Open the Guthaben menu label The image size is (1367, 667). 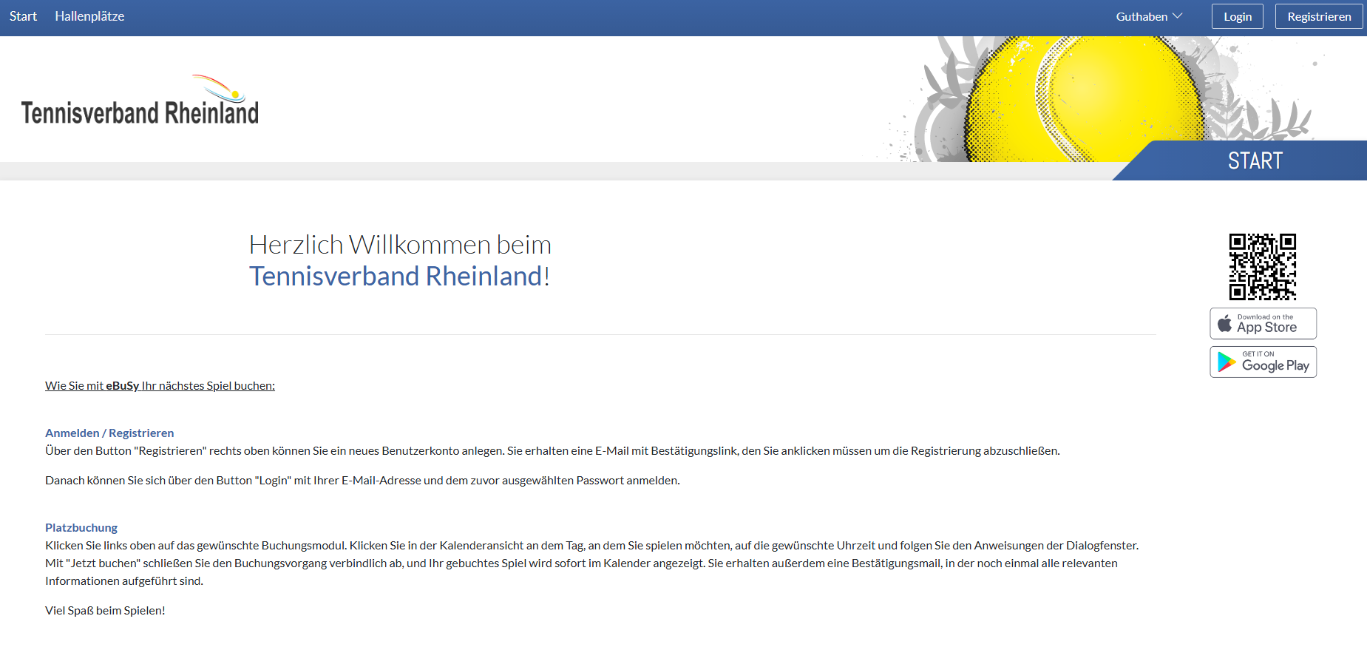click(1142, 16)
